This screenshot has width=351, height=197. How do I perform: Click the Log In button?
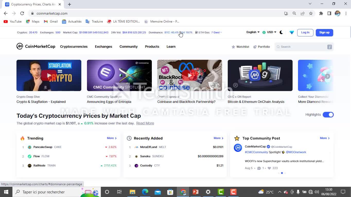[x=305, y=33]
